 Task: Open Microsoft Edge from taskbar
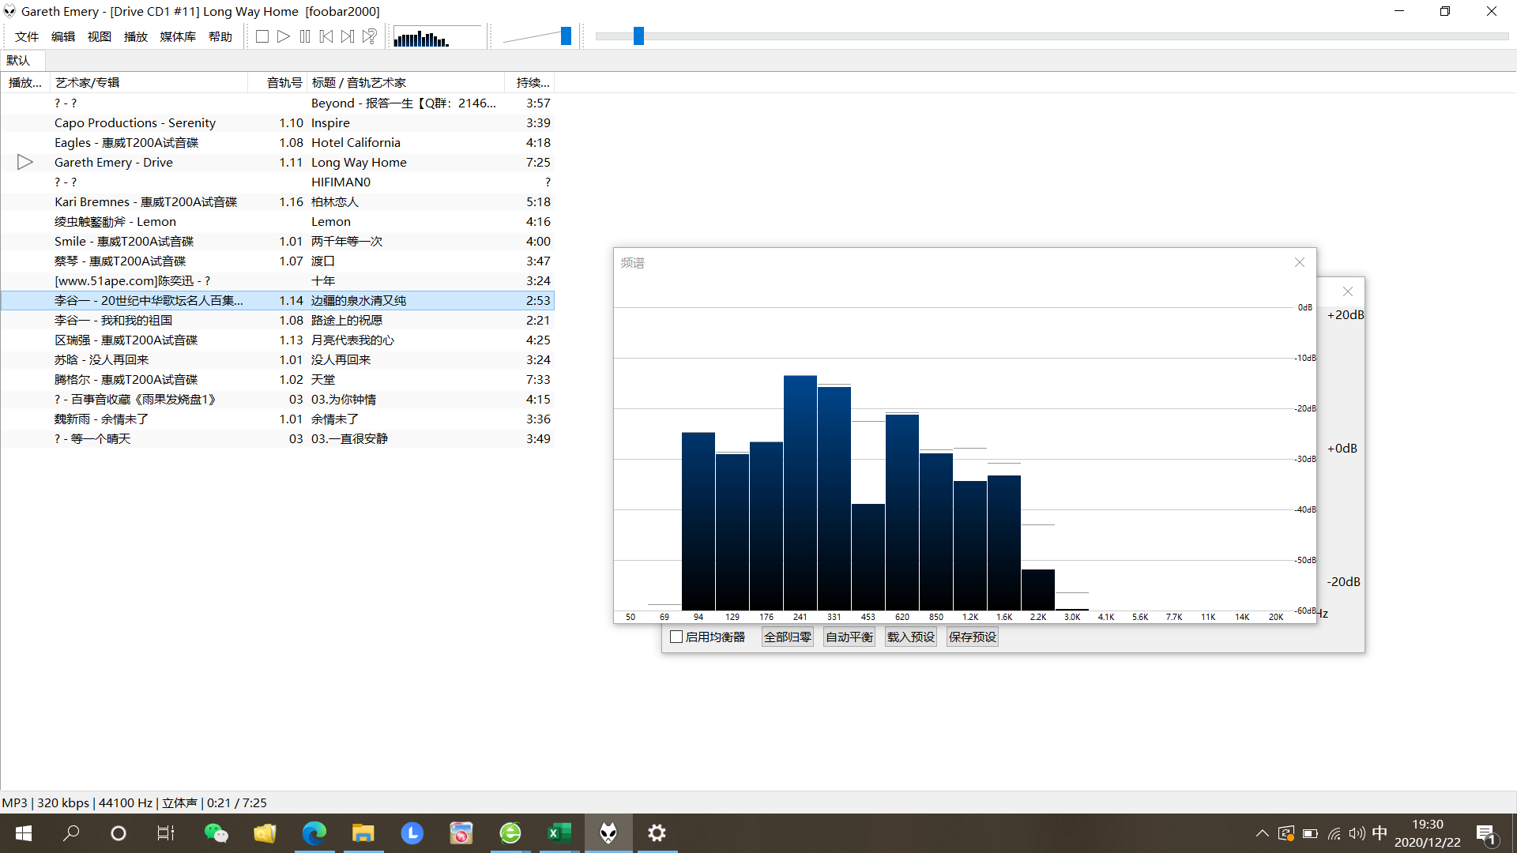pos(314,833)
